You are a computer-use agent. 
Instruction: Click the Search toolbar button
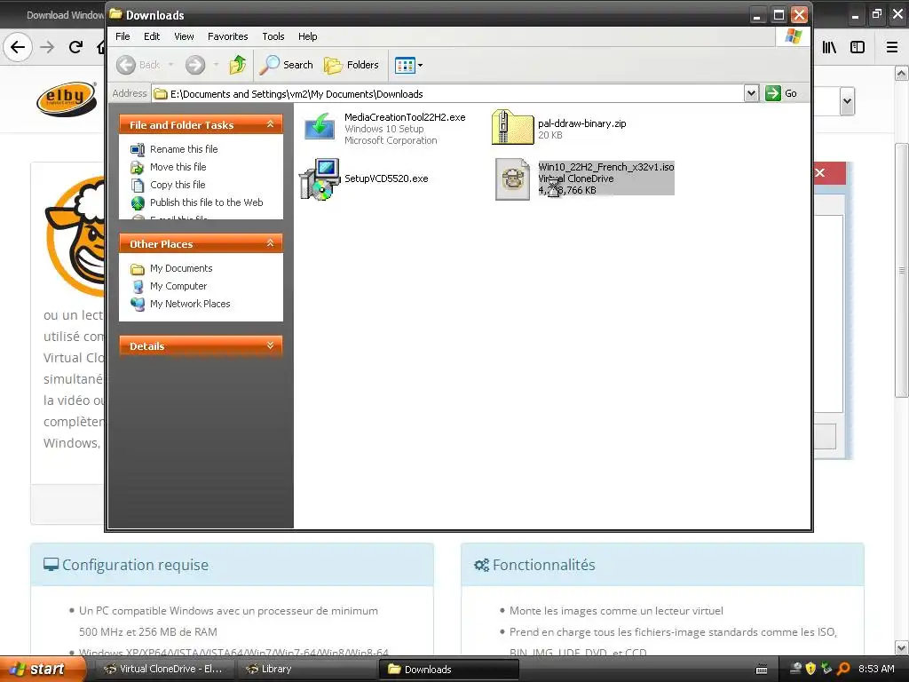pos(287,65)
